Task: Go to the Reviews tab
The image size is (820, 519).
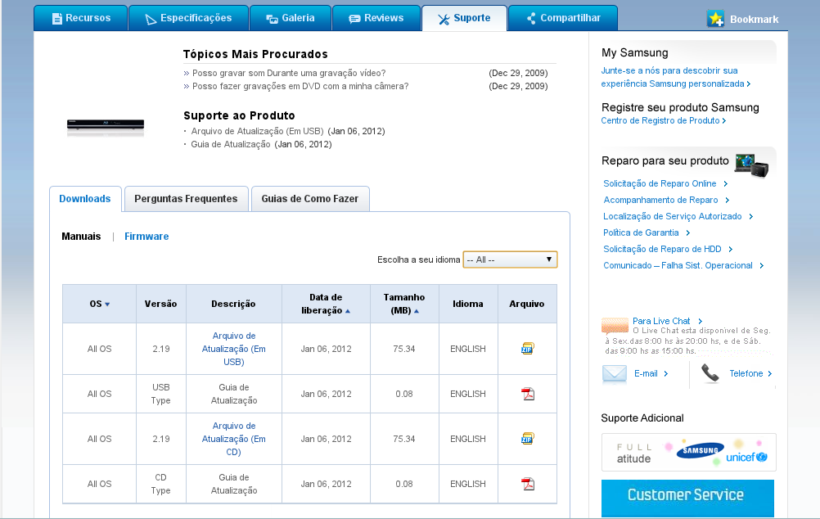Action: click(376, 18)
